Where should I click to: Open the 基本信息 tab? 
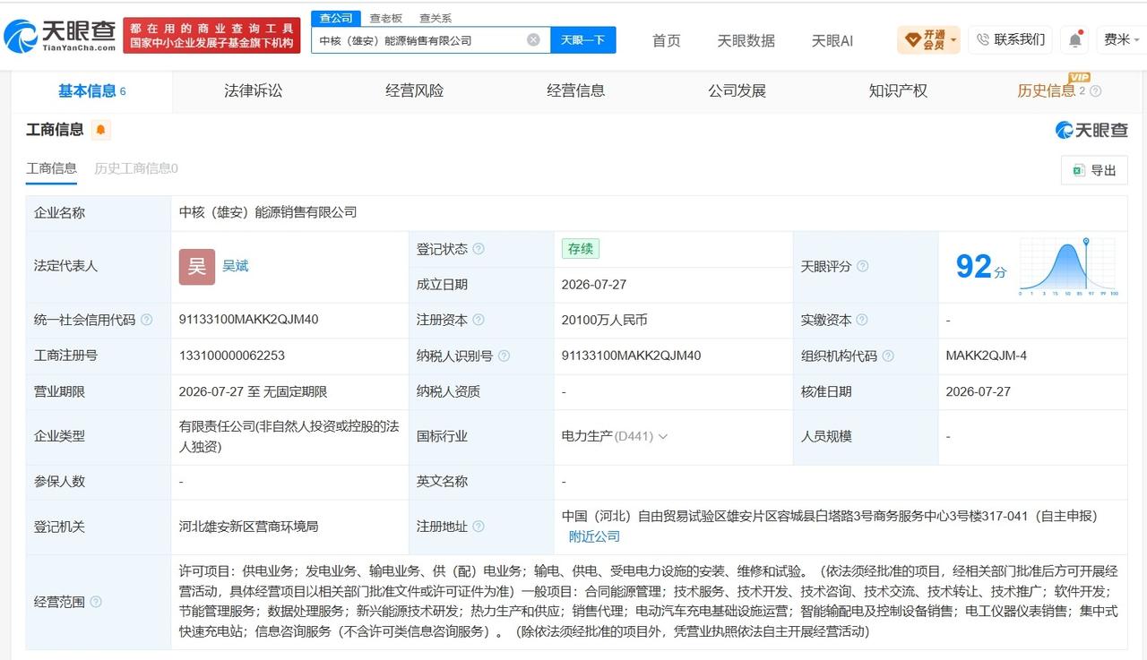(x=91, y=90)
